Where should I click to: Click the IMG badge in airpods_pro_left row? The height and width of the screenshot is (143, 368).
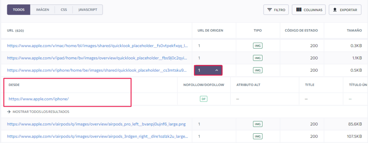click(x=258, y=124)
